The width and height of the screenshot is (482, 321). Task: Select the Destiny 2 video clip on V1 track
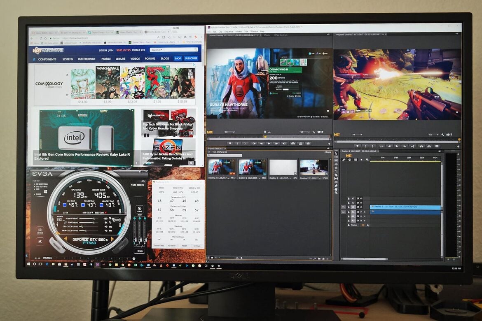(x=405, y=207)
